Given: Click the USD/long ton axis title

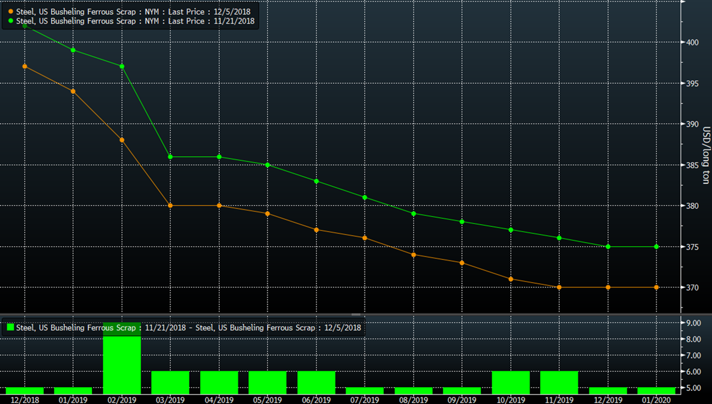Looking at the screenshot, I should (x=705, y=156).
